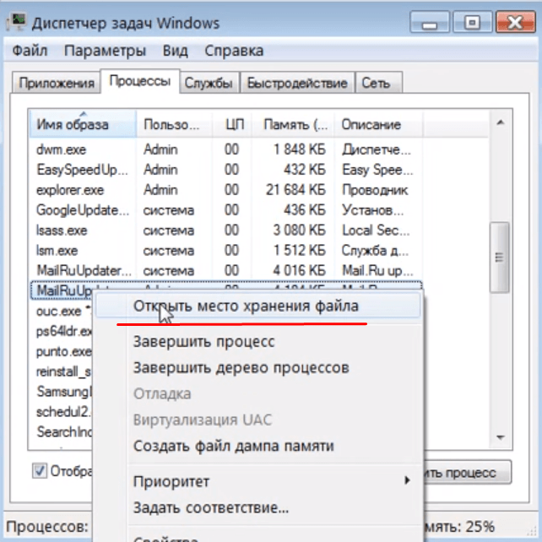Open the Справка menu
542x542 pixels.
[234, 51]
